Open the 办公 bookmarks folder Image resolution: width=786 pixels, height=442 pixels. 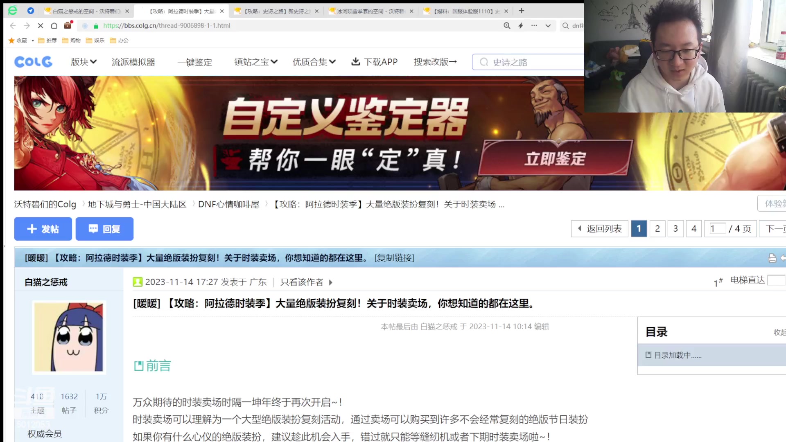pyautogui.click(x=119, y=40)
